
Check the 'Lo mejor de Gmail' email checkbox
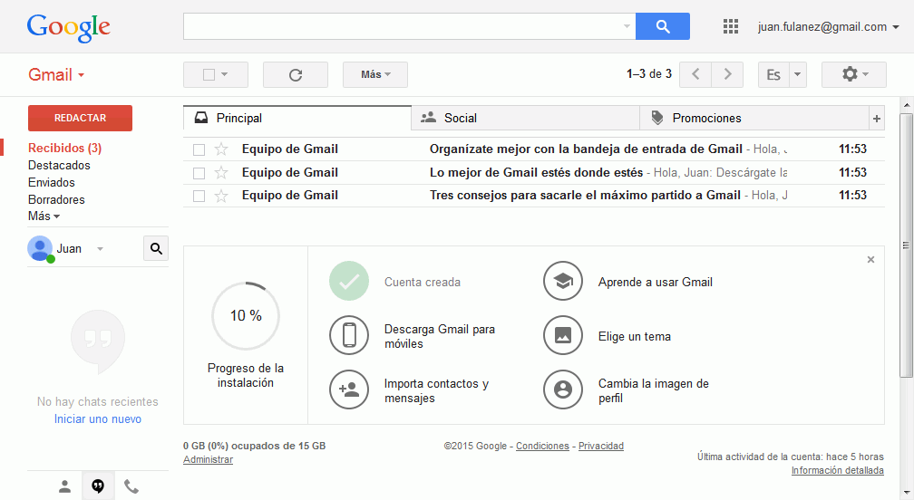coord(199,173)
